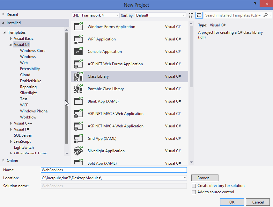Image resolution: width=273 pixels, height=207 pixels.
Task: Expand the Visual Basic node
Action: tap(11, 39)
